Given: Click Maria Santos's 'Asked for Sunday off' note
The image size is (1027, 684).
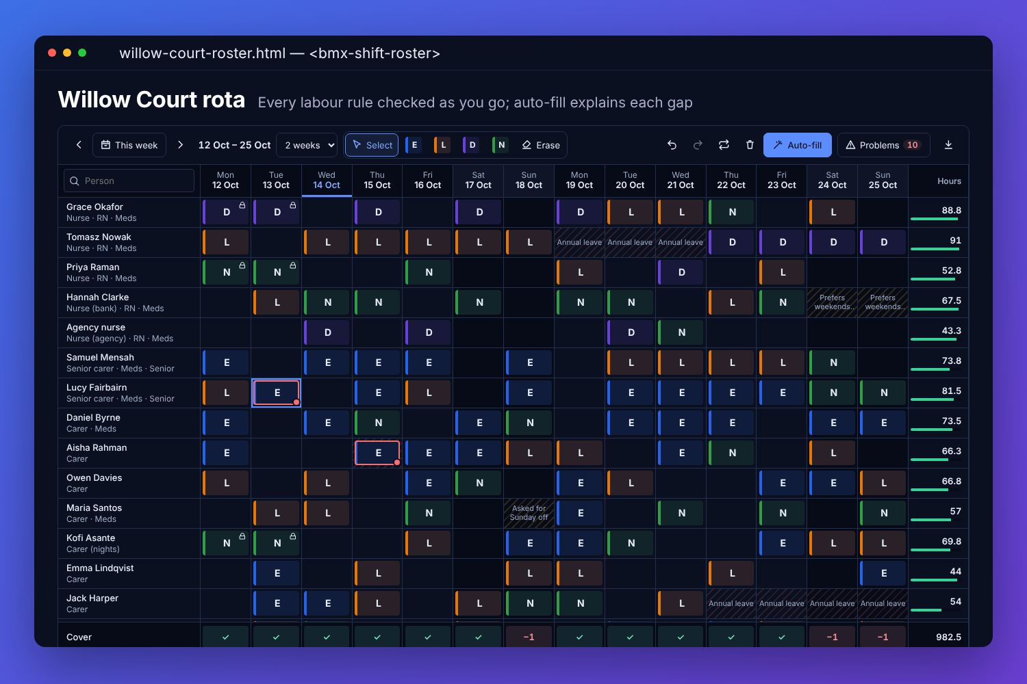Looking at the screenshot, I should pos(529,513).
